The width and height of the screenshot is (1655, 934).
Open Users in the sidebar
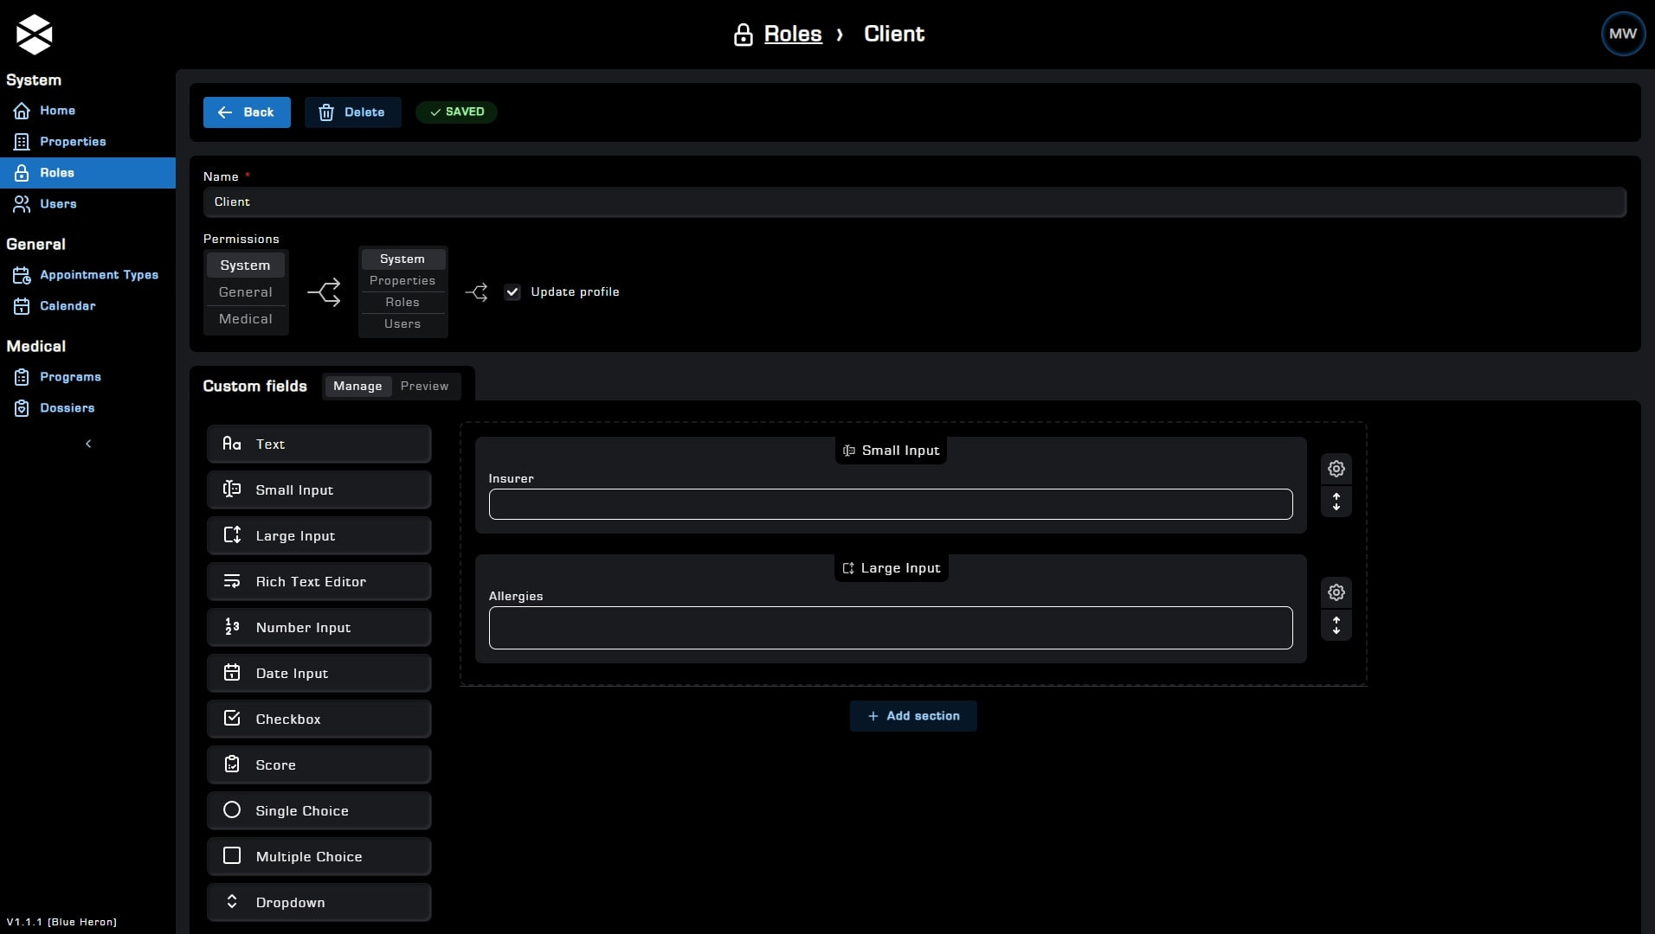tap(87, 204)
